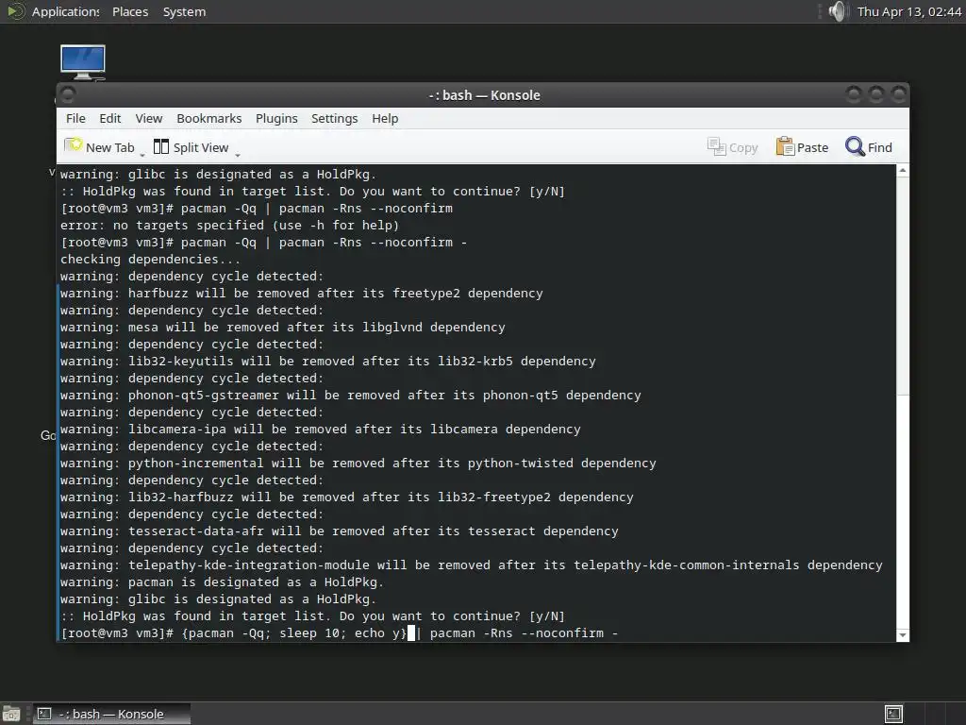The image size is (966, 725).
Task: Open the Help menu
Action: 385,118
